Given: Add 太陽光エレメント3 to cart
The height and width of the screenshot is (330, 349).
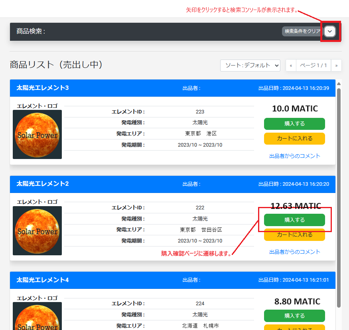Looking at the screenshot, I should coord(294,139).
